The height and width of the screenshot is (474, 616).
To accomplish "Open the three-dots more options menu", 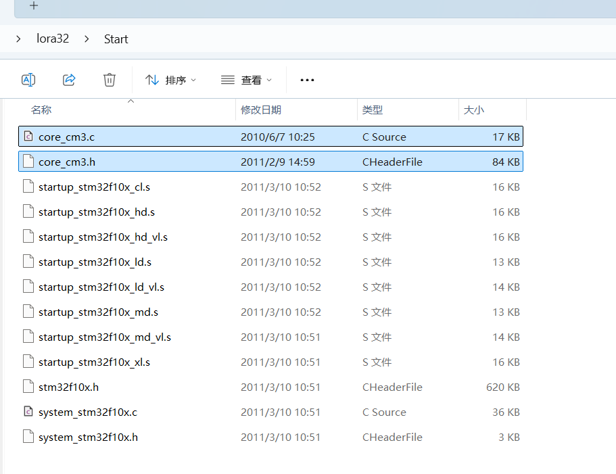I will pos(307,80).
